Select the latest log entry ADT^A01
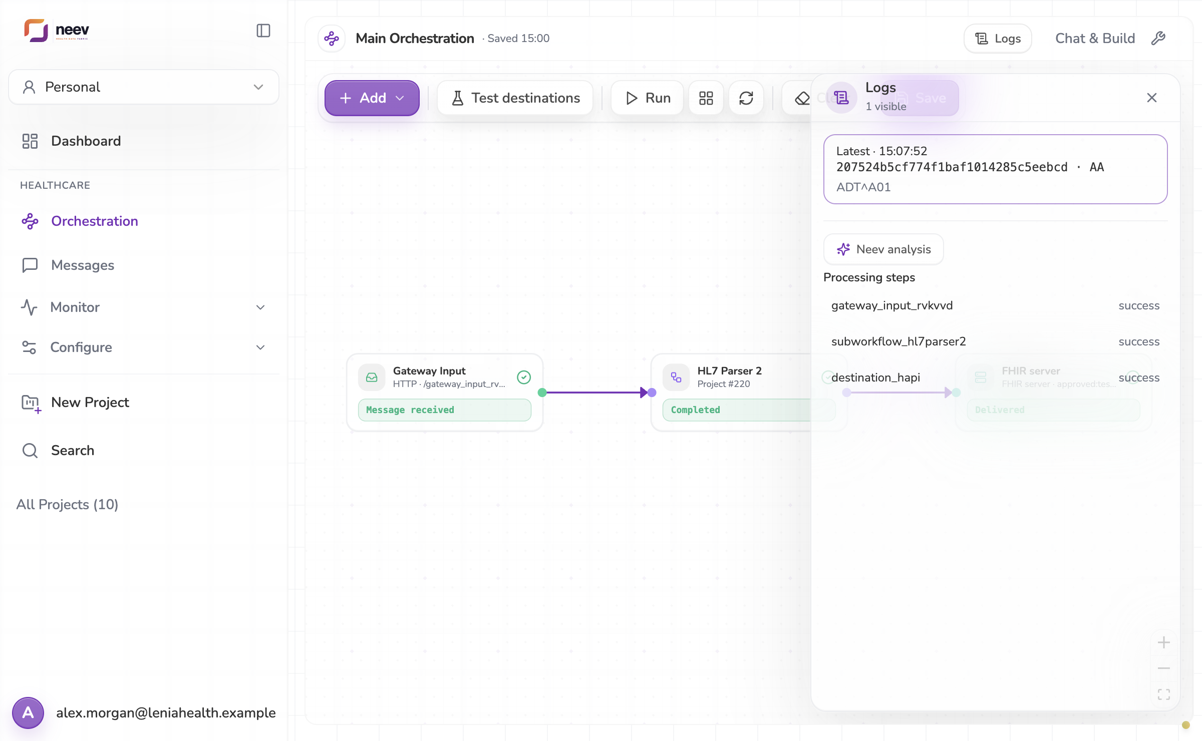This screenshot has height=741, width=1202. (x=996, y=169)
